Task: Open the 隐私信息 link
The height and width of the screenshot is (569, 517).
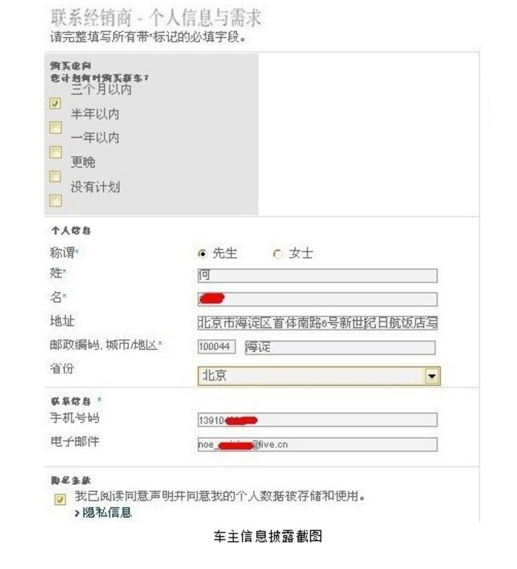Action: click(x=107, y=512)
